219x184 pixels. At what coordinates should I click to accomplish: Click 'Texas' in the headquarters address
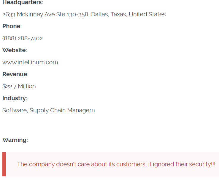coord(118,14)
